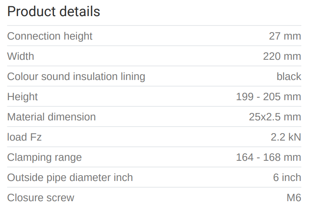
Task: Click the load Fz label
Action: 24,137
